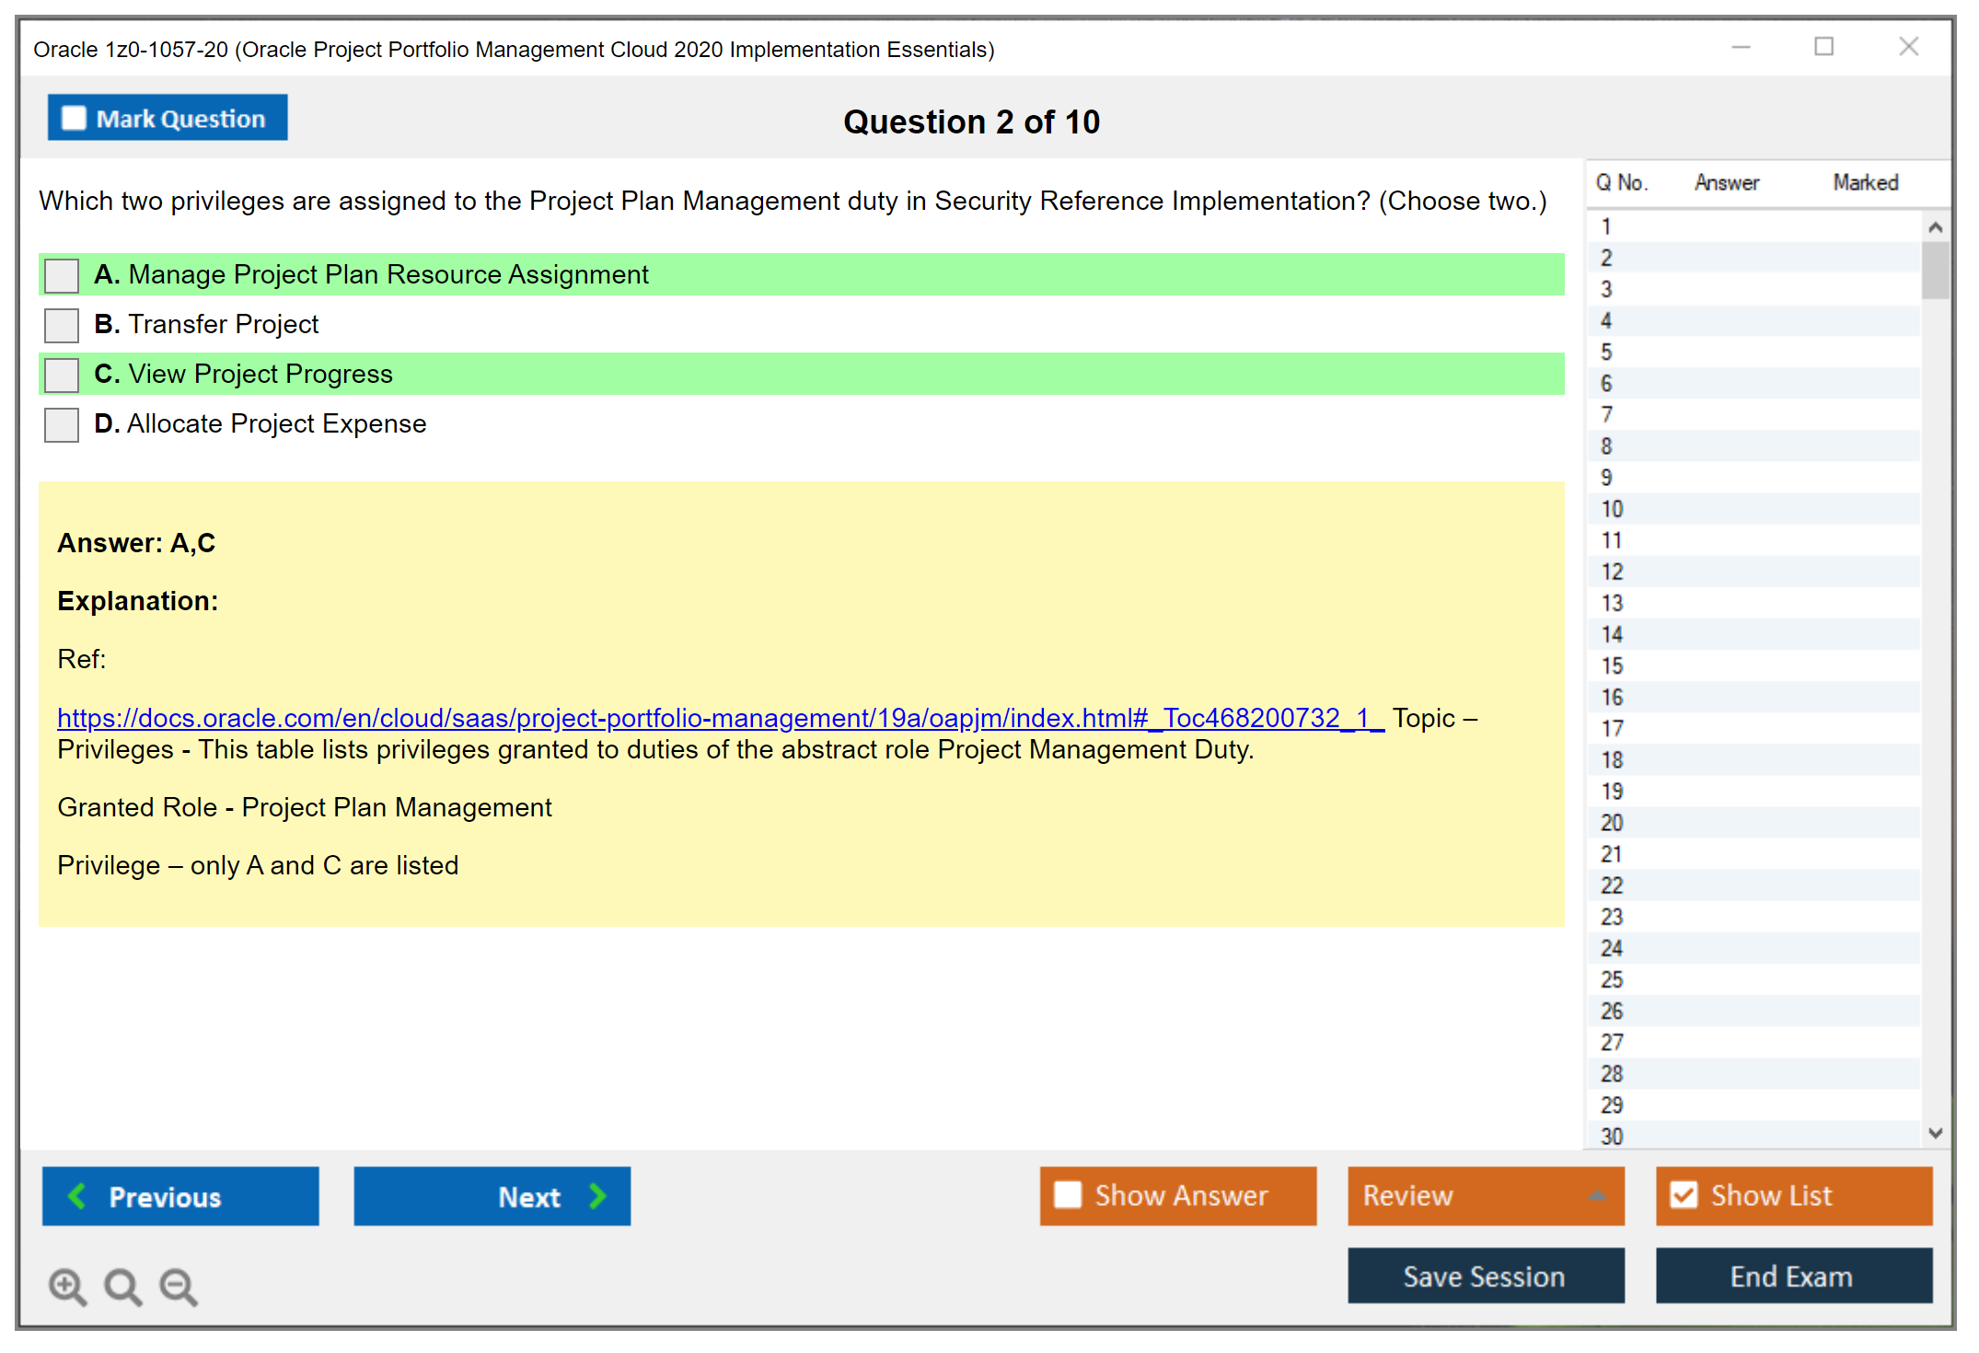Image resolution: width=1979 pixels, height=1353 pixels.
Task: Open the Oracle docs reference link
Action: point(720,718)
